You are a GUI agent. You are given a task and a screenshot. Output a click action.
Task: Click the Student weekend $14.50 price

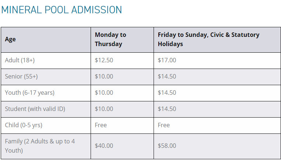[167, 109]
